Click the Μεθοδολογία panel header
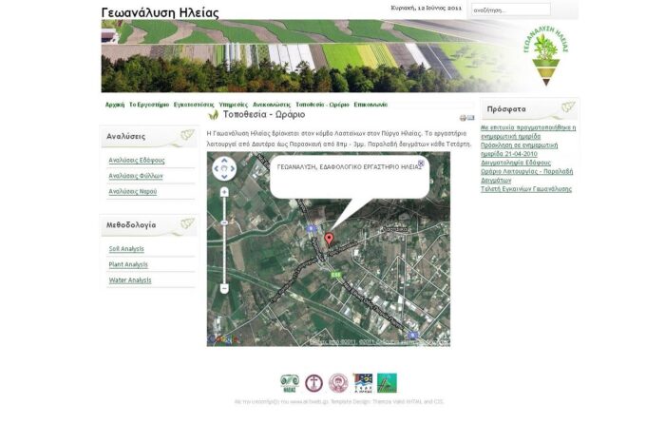The image size is (665, 424). pos(149,225)
